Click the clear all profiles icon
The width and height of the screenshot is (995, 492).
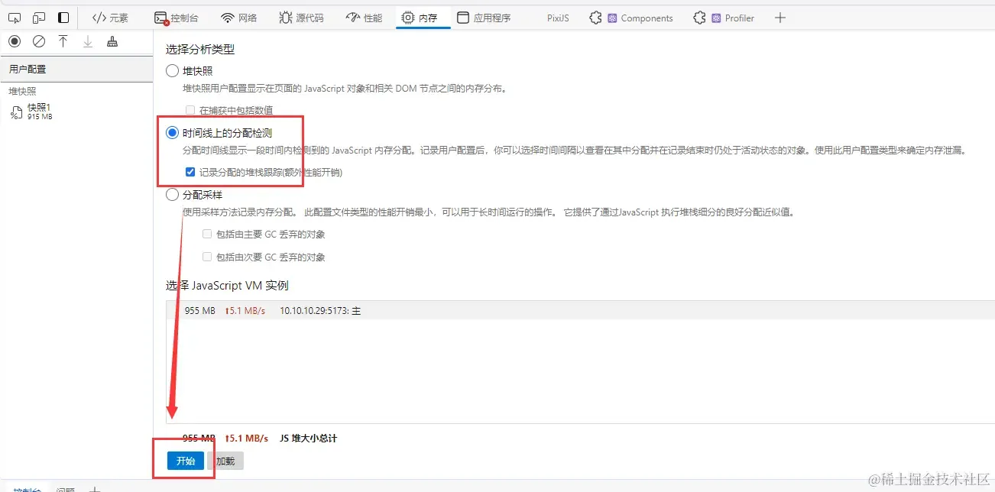click(39, 42)
